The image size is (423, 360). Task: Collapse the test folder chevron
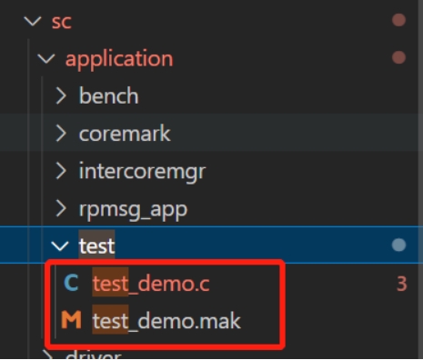coord(60,245)
